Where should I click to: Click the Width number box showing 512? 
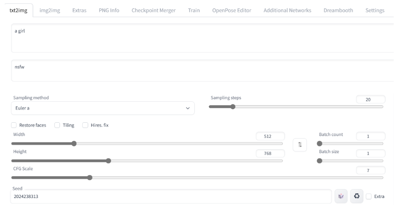pyautogui.click(x=270, y=136)
